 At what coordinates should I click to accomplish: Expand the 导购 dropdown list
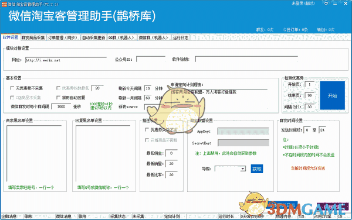(243, 169)
